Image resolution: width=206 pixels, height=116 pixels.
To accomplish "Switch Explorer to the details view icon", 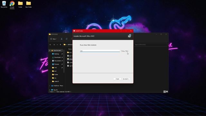I will [164, 92].
